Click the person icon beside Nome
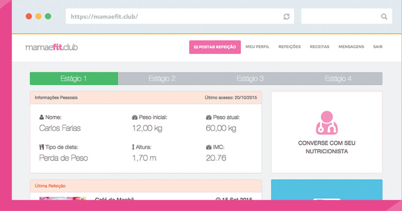Screen dimensions: 402x211 41,117
